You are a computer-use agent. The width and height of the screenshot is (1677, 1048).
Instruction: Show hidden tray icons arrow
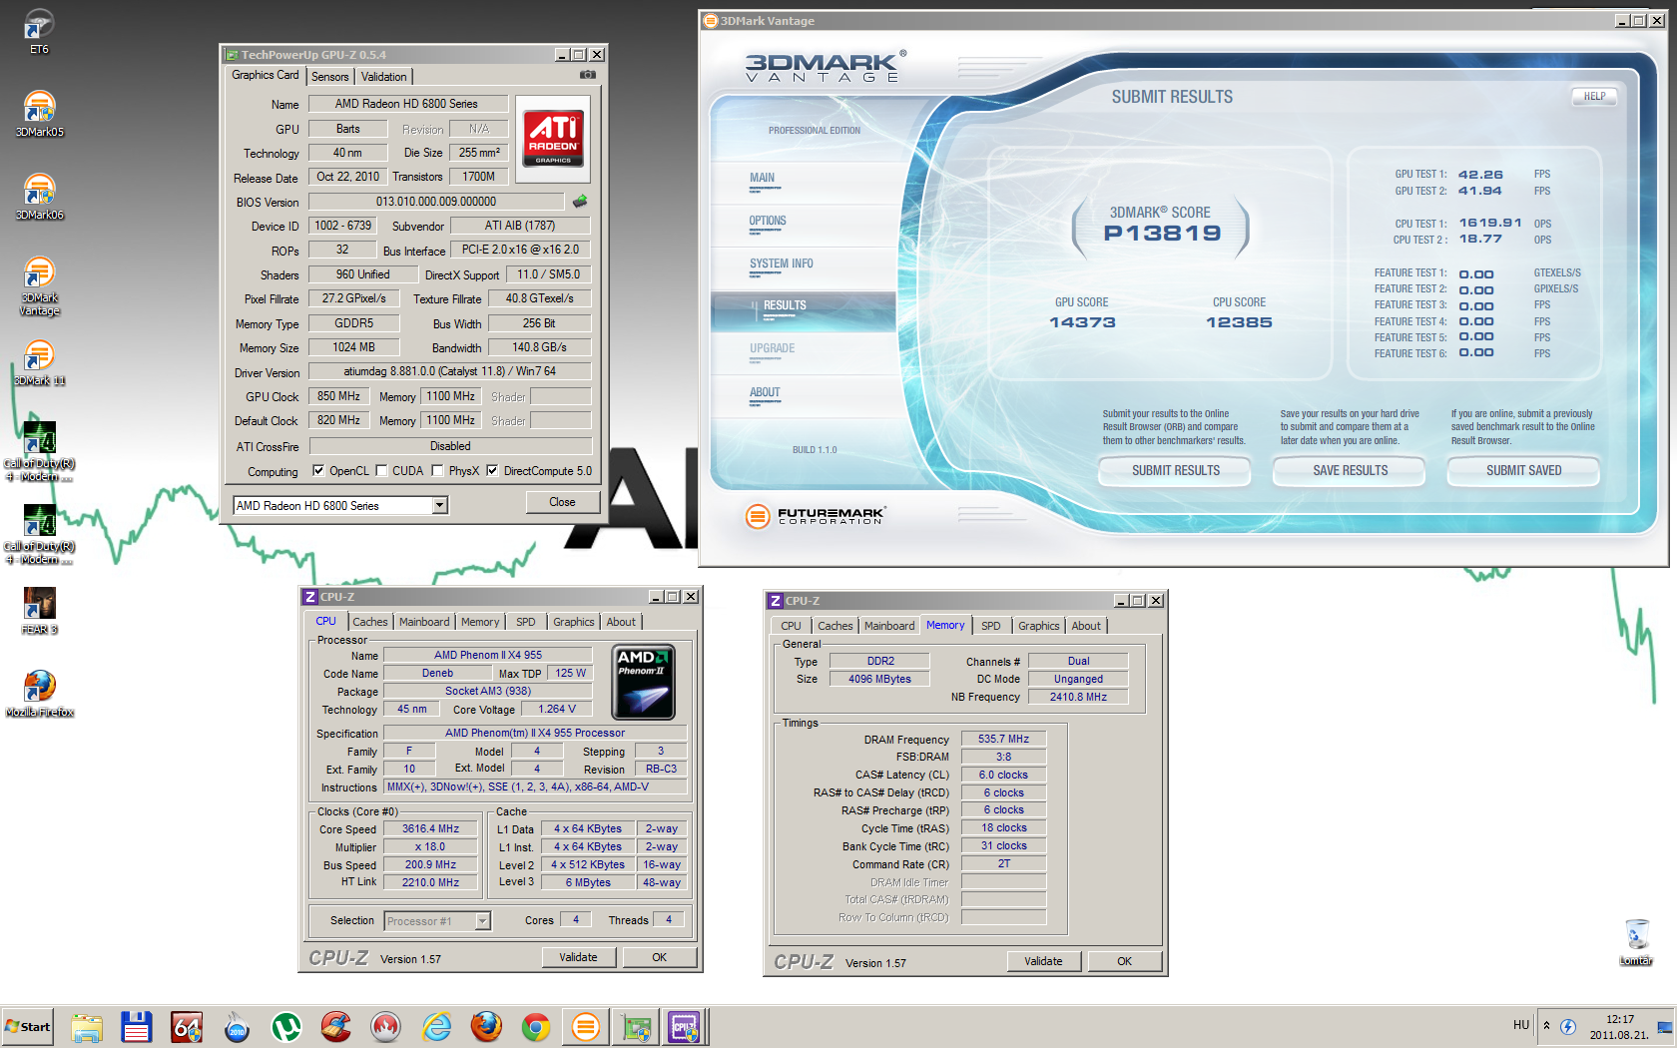(x=1547, y=1026)
